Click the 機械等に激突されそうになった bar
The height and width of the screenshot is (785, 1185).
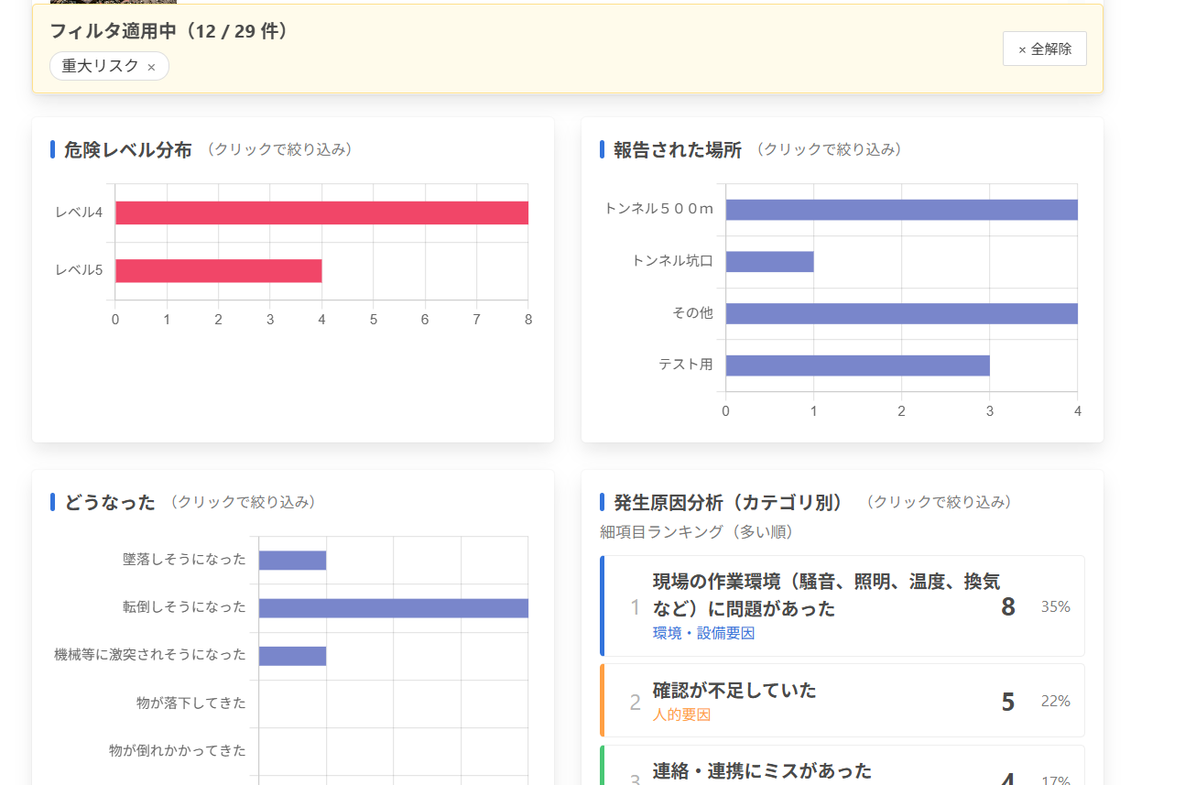pos(292,655)
